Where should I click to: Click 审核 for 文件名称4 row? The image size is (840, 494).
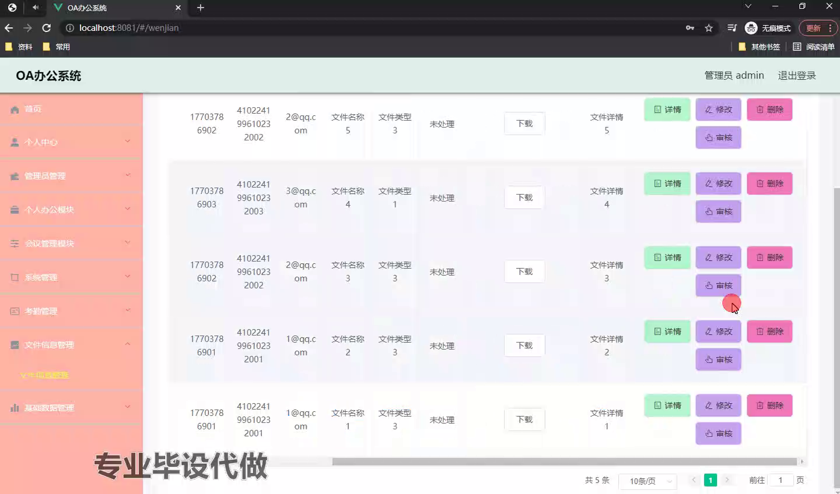718,211
